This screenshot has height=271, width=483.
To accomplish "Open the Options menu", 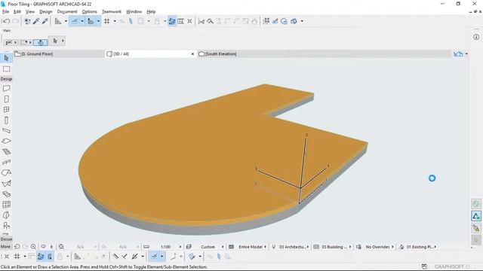I will (89, 12).
